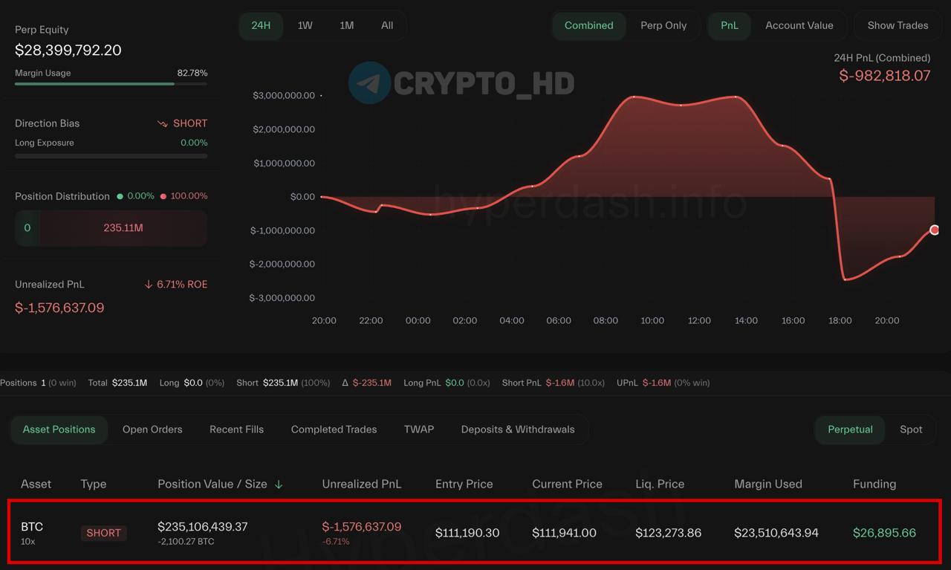
Task: Select the BTC short position row
Action: pos(475,532)
